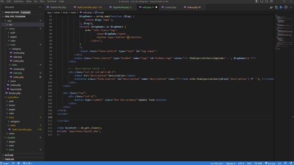Open errors and warnings count in status bar
This screenshot has width=294, height=165.
click(x=28, y=163)
